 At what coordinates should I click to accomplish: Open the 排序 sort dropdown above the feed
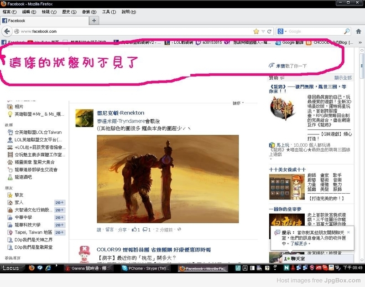click(x=238, y=103)
